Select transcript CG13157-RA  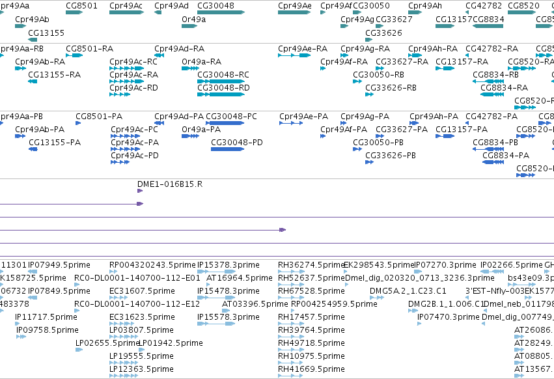click(462, 62)
